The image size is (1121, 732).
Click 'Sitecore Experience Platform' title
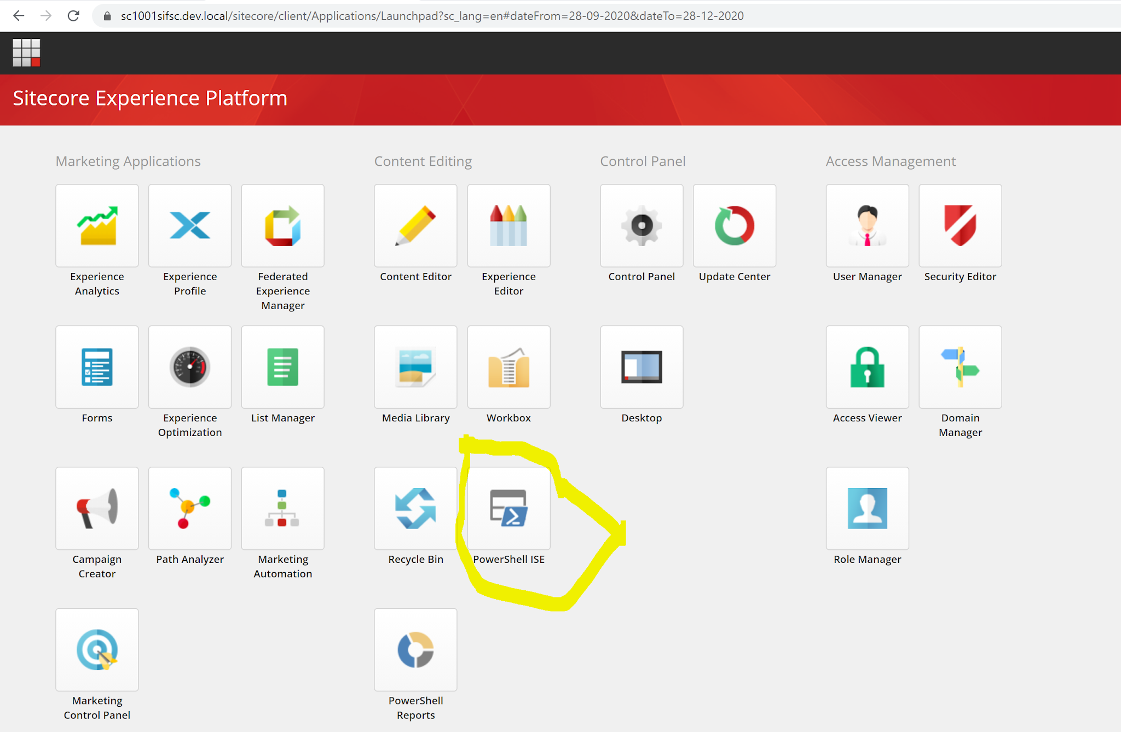tap(150, 98)
